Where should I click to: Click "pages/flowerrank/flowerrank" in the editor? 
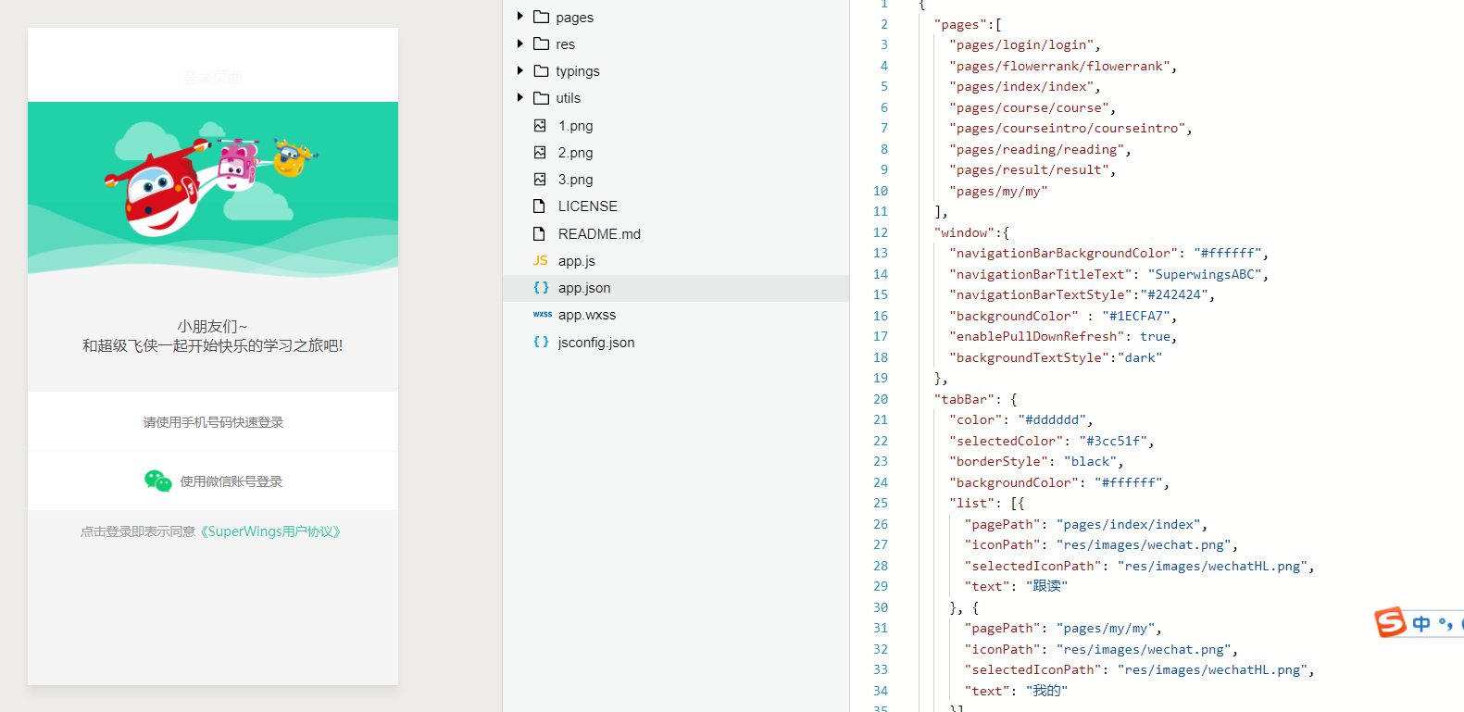click(x=1059, y=66)
